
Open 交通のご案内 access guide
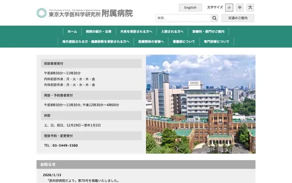point(238,18)
